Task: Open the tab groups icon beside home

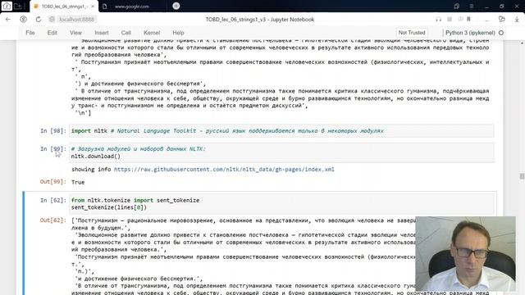Action: 19,6
